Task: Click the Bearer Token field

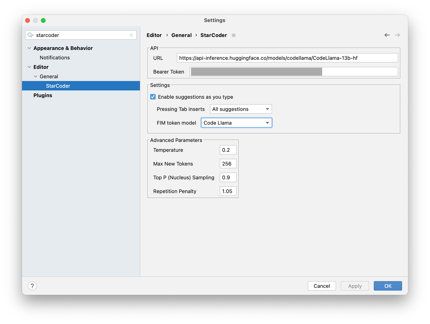Action: [x=294, y=72]
